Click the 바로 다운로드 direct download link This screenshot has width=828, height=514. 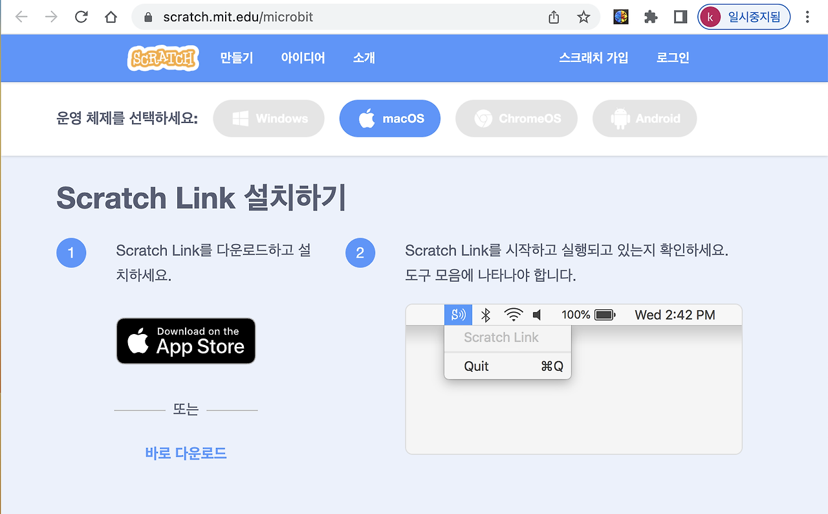pos(186,453)
